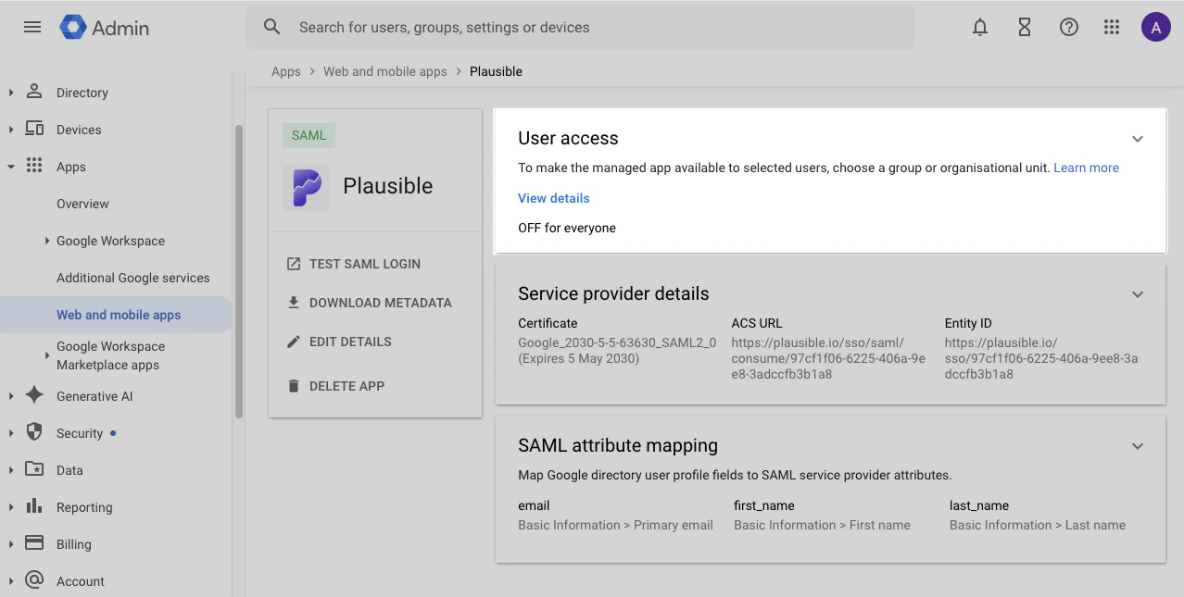Collapse Service provider details chevron
Image resolution: width=1184 pixels, height=597 pixels.
[1138, 294]
